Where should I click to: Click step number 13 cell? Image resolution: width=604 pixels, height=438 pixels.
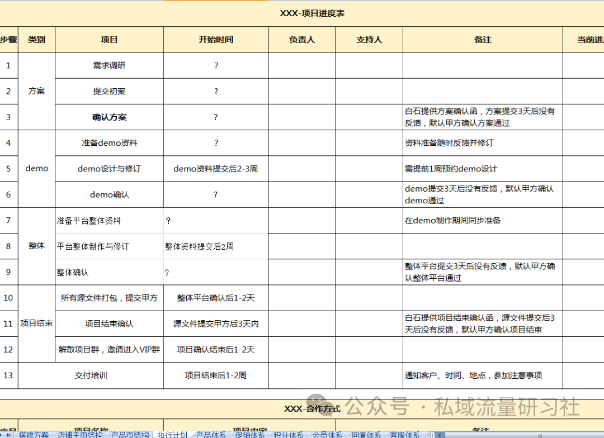[x=8, y=375]
